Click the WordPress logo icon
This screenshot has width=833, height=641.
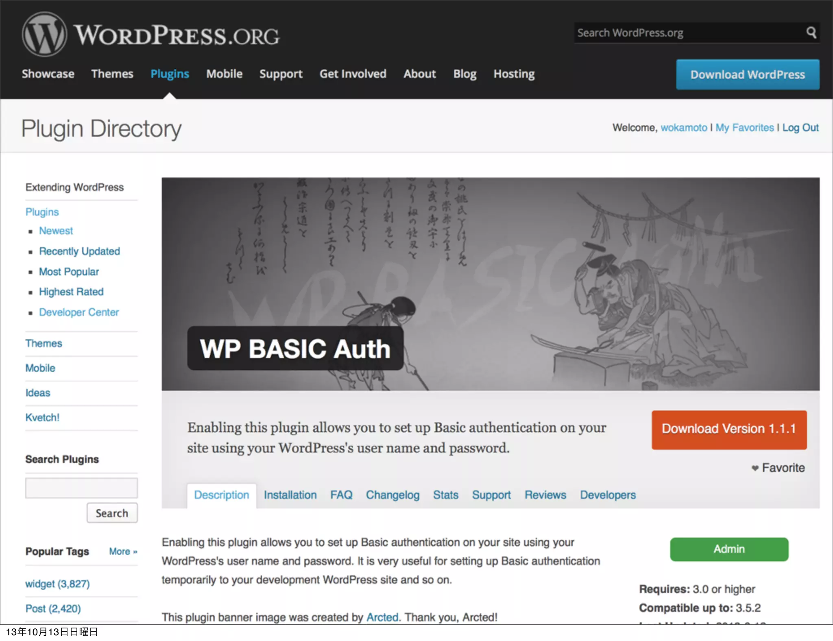point(44,34)
